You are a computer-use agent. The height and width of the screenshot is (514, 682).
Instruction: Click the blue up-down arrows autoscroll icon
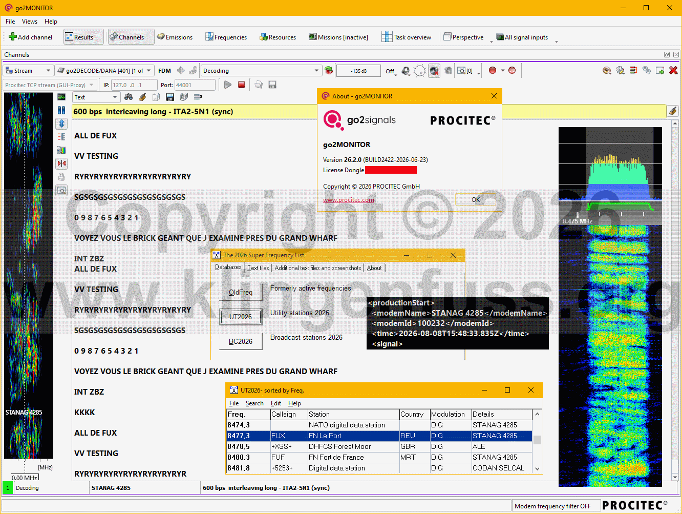point(61,124)
